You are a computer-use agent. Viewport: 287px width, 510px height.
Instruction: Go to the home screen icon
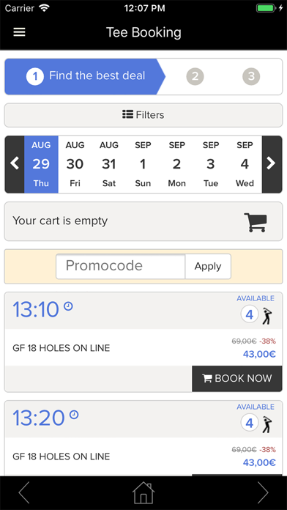tap(143, 492)
